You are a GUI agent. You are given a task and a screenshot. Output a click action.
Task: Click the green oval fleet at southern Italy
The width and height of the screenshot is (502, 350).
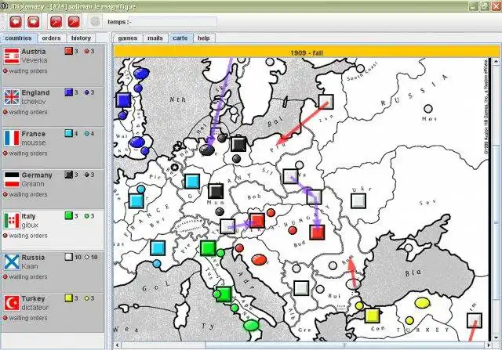251,326
